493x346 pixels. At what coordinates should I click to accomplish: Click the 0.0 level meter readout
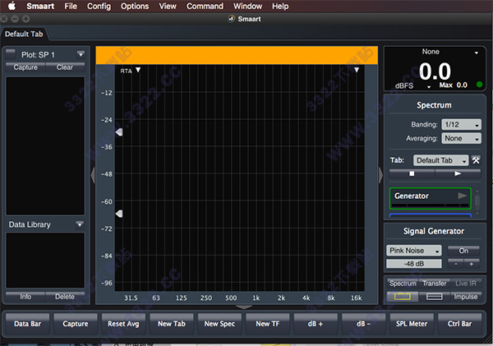click(435, 71)
